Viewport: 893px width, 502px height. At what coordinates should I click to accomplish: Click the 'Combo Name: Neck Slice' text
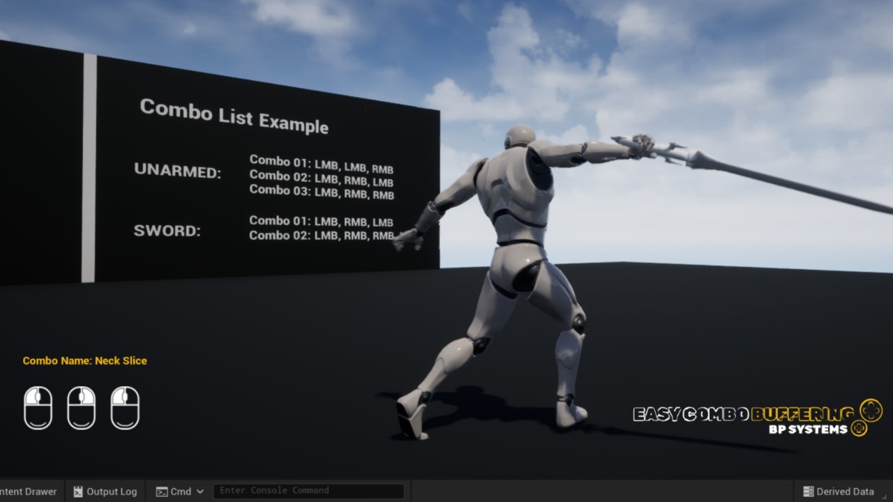tap(84, 360)
